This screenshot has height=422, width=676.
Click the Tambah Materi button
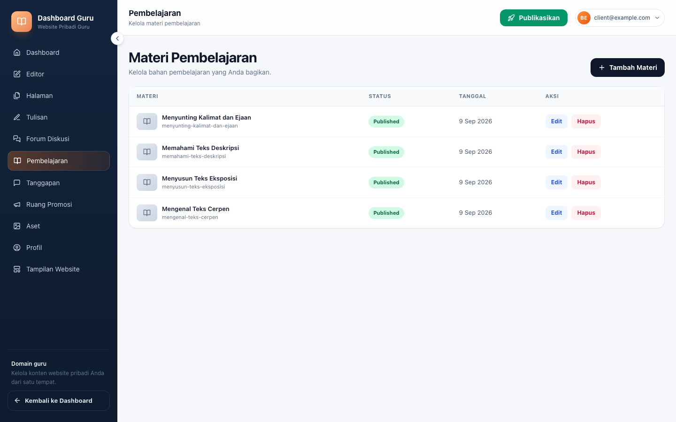pyautogui.click(x=628, y=68)
